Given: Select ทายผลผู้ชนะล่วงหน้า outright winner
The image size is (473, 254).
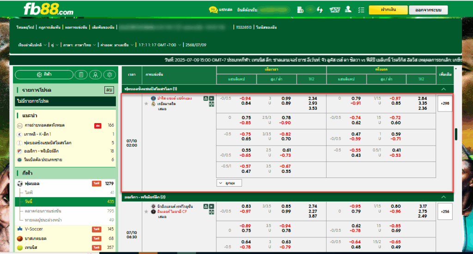Looking at the screenshot, I should point(65,220).
